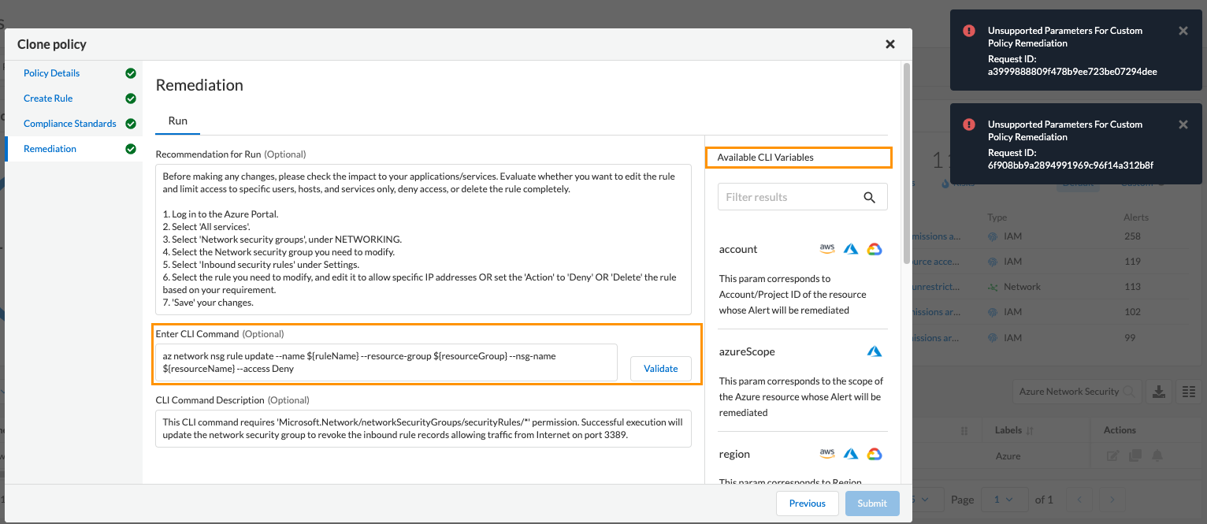Viewport: 1207px width, 524px height.
Task: Open the Create Rule step
Action: pos(48,98)
